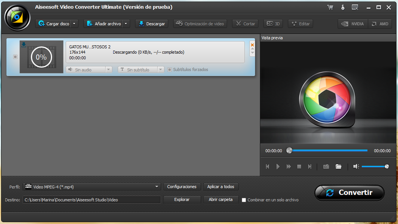Move item down with the down arrow
The height and width of the screenshot is (224, 398).
[x=252, y=53]
